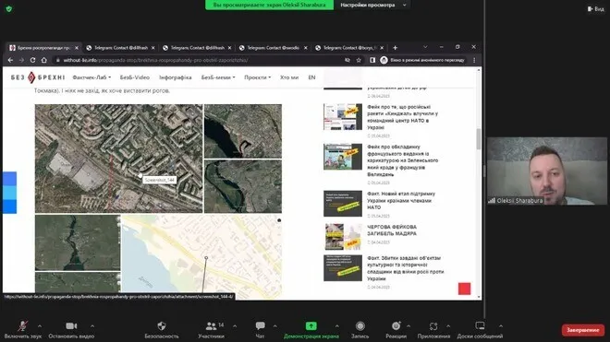Open article link about Kinzhal missiles
This screenshot has height=342, width=610.
403,117
